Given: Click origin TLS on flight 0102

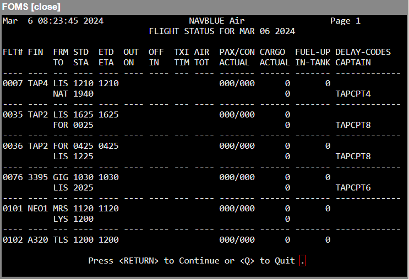Looking at the screenshot, I should point(61,240).
